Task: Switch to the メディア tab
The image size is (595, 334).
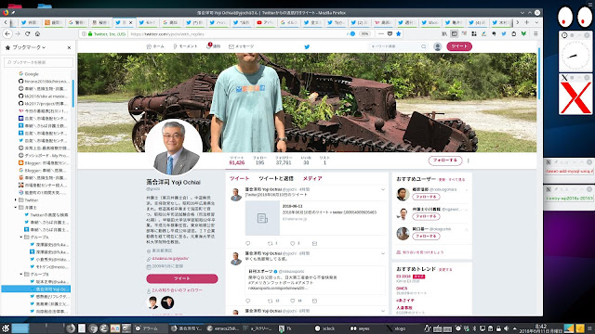Action: coord(312,178)
